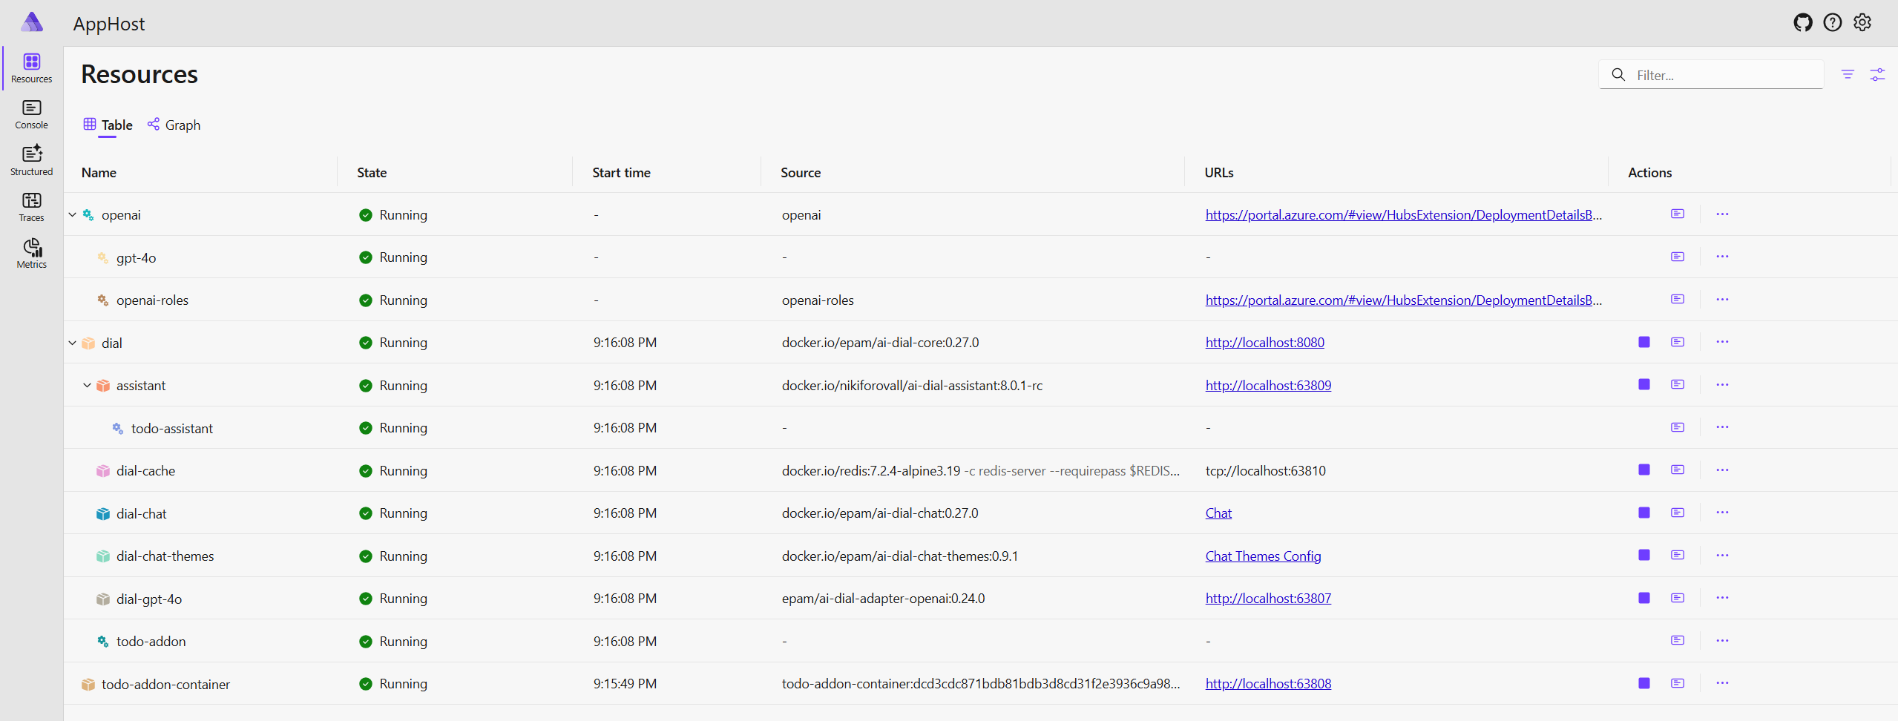The image size is (1898, 721).
Task: View console logs for todo-addon
Action: coord(1678,640)
